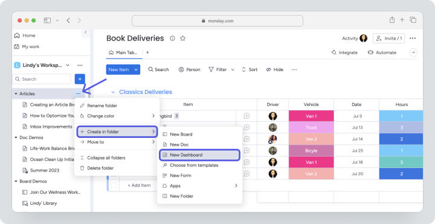Collapse the left sidebar panel arrow
The width and height of the screenshot is (435, 224).
[x=85, y=33]
